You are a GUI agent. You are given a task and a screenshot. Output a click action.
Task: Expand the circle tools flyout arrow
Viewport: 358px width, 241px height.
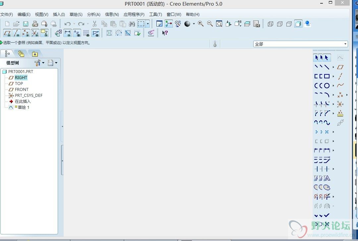333,86
